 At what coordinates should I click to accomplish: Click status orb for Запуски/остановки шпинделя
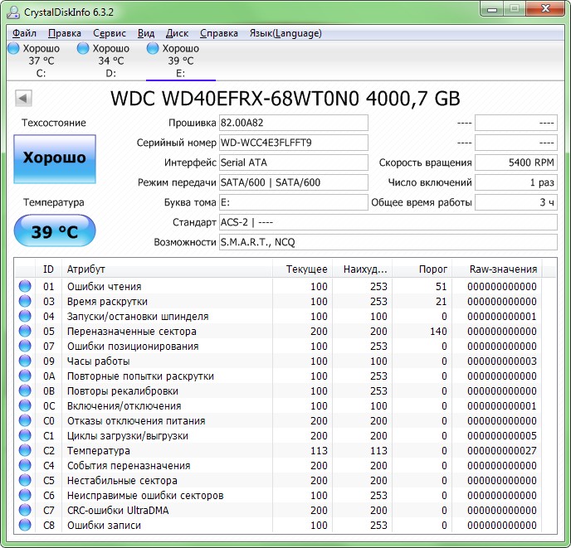25,316
